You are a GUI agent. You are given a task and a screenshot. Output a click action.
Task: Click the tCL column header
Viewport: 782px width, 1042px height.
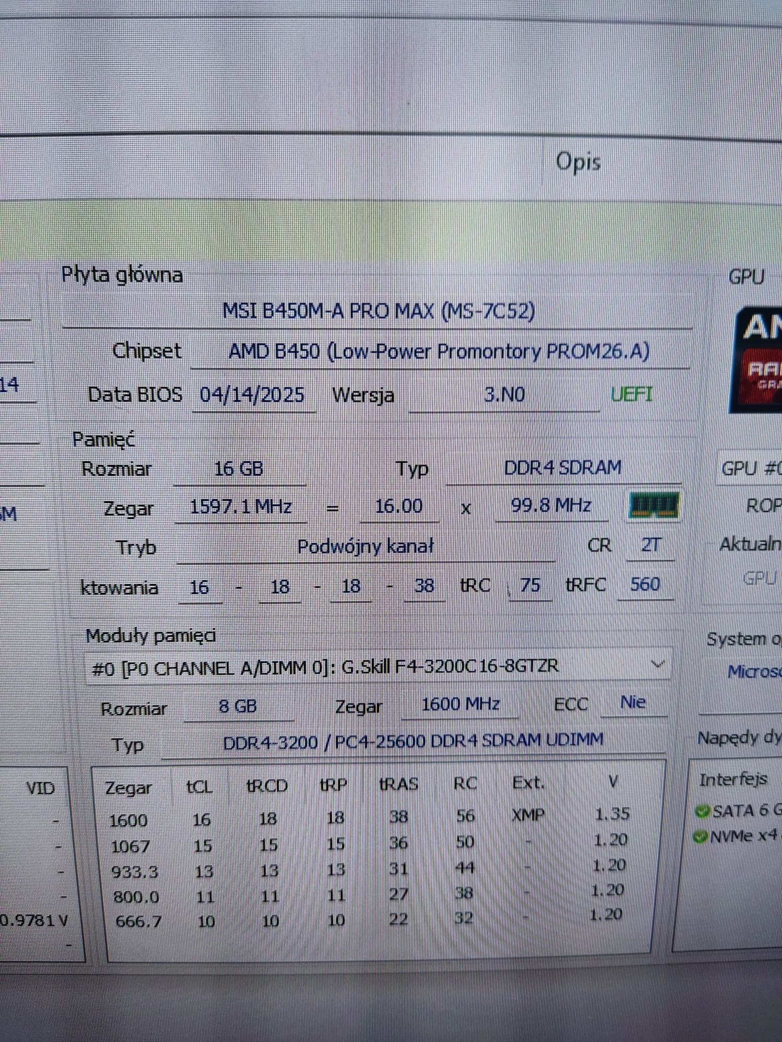point(199,787)
